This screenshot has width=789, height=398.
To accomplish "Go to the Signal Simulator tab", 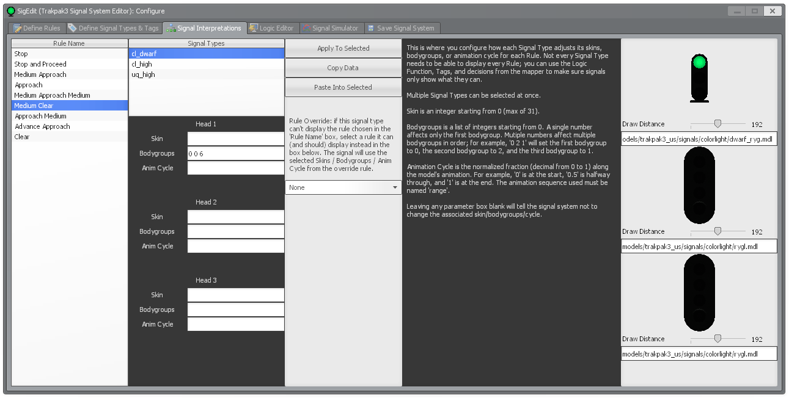I will click(331, 28).
